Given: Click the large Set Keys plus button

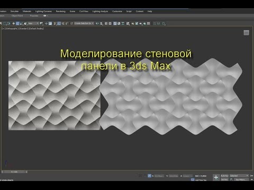Looking at the screenshot, I should [216, 177].
